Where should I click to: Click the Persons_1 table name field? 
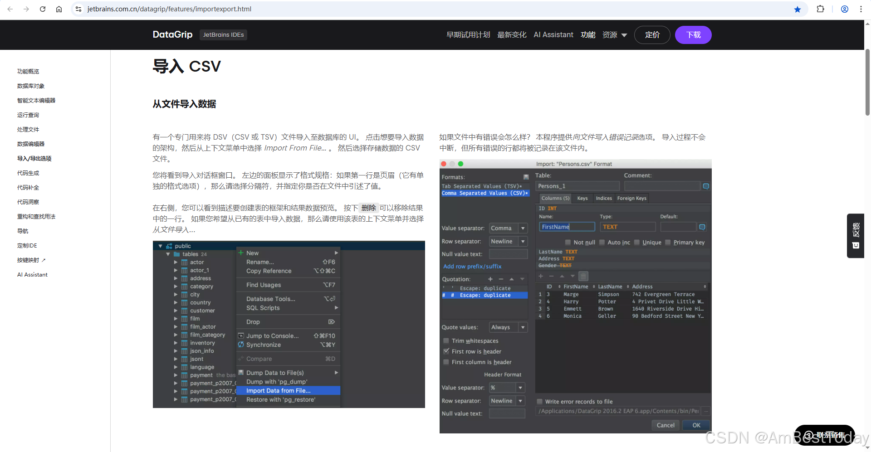tap(577, 186)
